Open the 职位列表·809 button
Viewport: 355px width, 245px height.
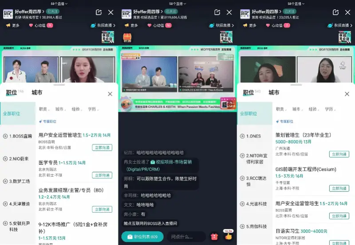coord(142,237)
